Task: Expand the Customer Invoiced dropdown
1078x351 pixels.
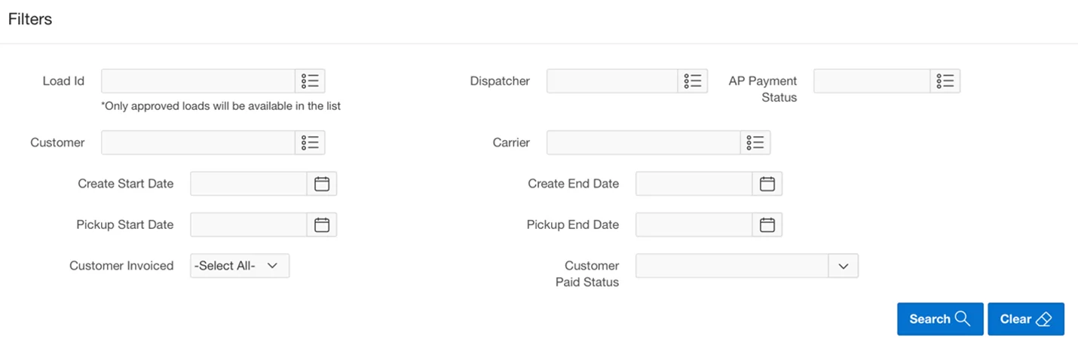Action: click(240, 266)
